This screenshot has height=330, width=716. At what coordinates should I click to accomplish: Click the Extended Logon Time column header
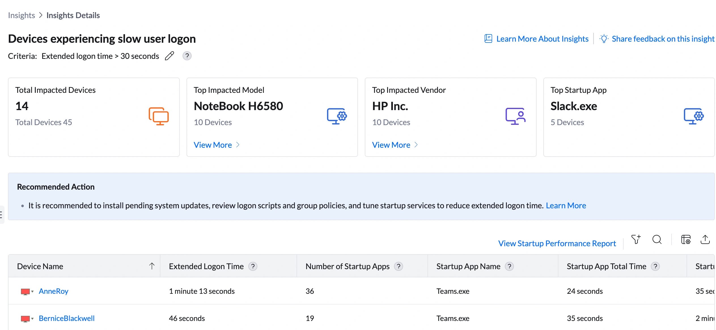click(228, 266)
